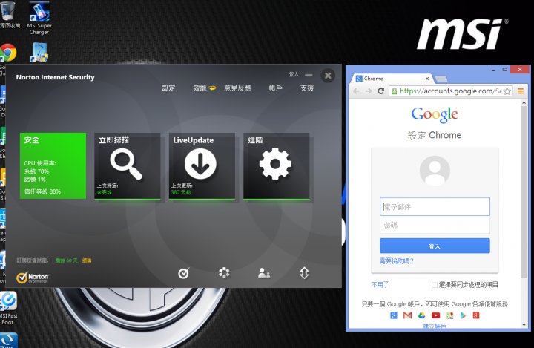
Task: Click the 380 天前 last update text
Action: tap(181, 193)
